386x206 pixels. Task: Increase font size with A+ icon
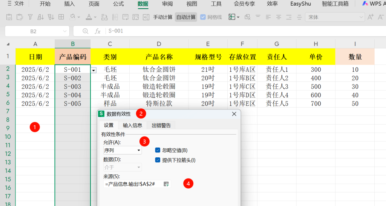coord(371,17)
